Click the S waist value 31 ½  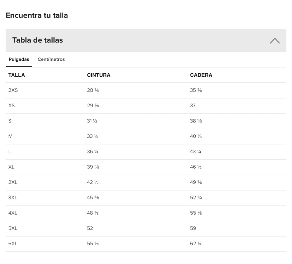click(92, 121)
